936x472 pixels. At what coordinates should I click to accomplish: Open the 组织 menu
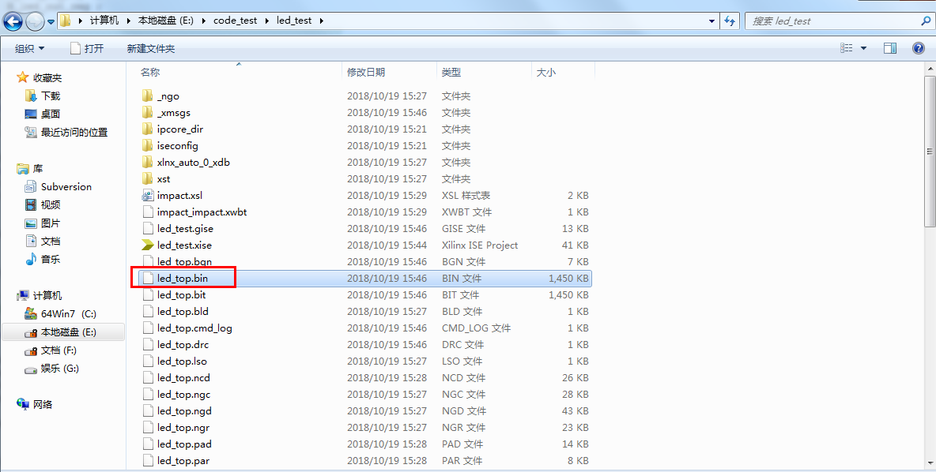pos(30,48)
